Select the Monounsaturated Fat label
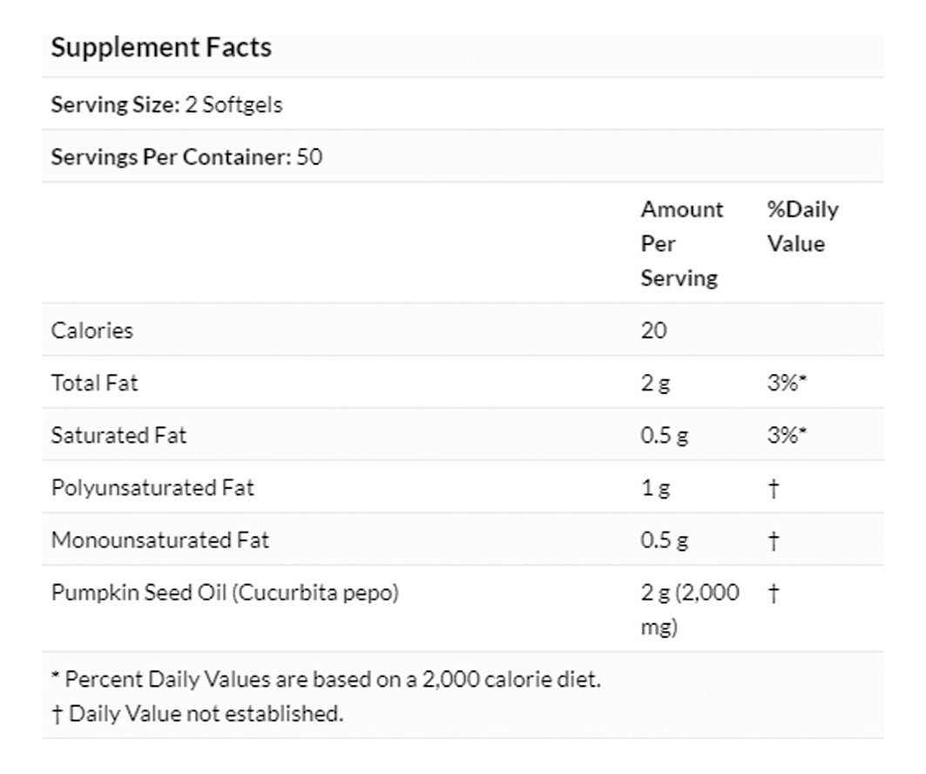This screenshot has height=774, width=926. coord(160,540)
